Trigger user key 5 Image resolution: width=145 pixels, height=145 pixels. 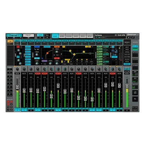pos(10,85)
